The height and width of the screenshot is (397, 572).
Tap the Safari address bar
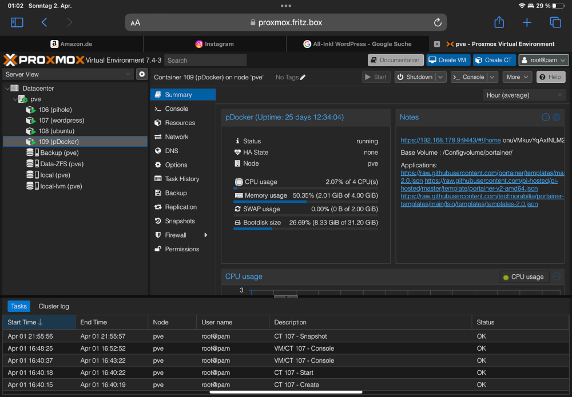(x=286, y=23)
